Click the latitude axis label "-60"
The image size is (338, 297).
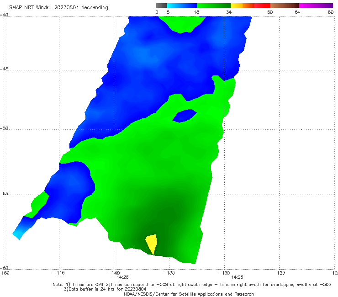click(x=4, y=268)
